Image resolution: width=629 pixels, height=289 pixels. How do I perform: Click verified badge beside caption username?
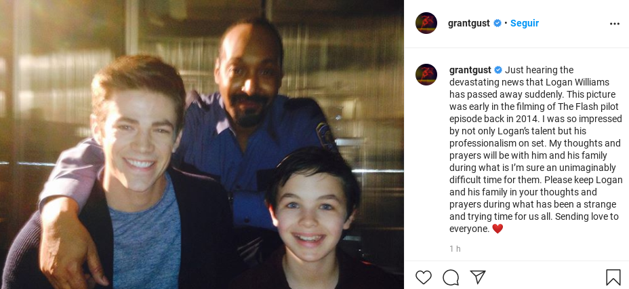pyautogui.click(x=498, y=70)
